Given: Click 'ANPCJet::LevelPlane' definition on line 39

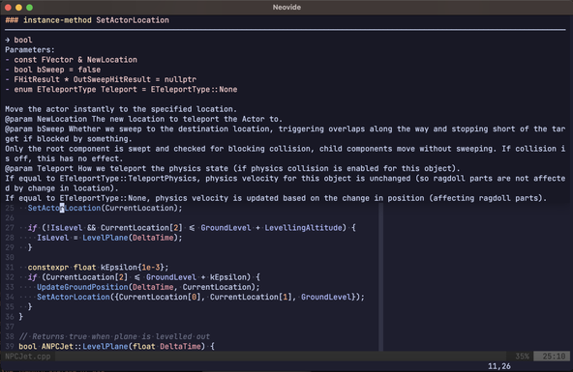Looking at the screenshot, I should (85, 346).
